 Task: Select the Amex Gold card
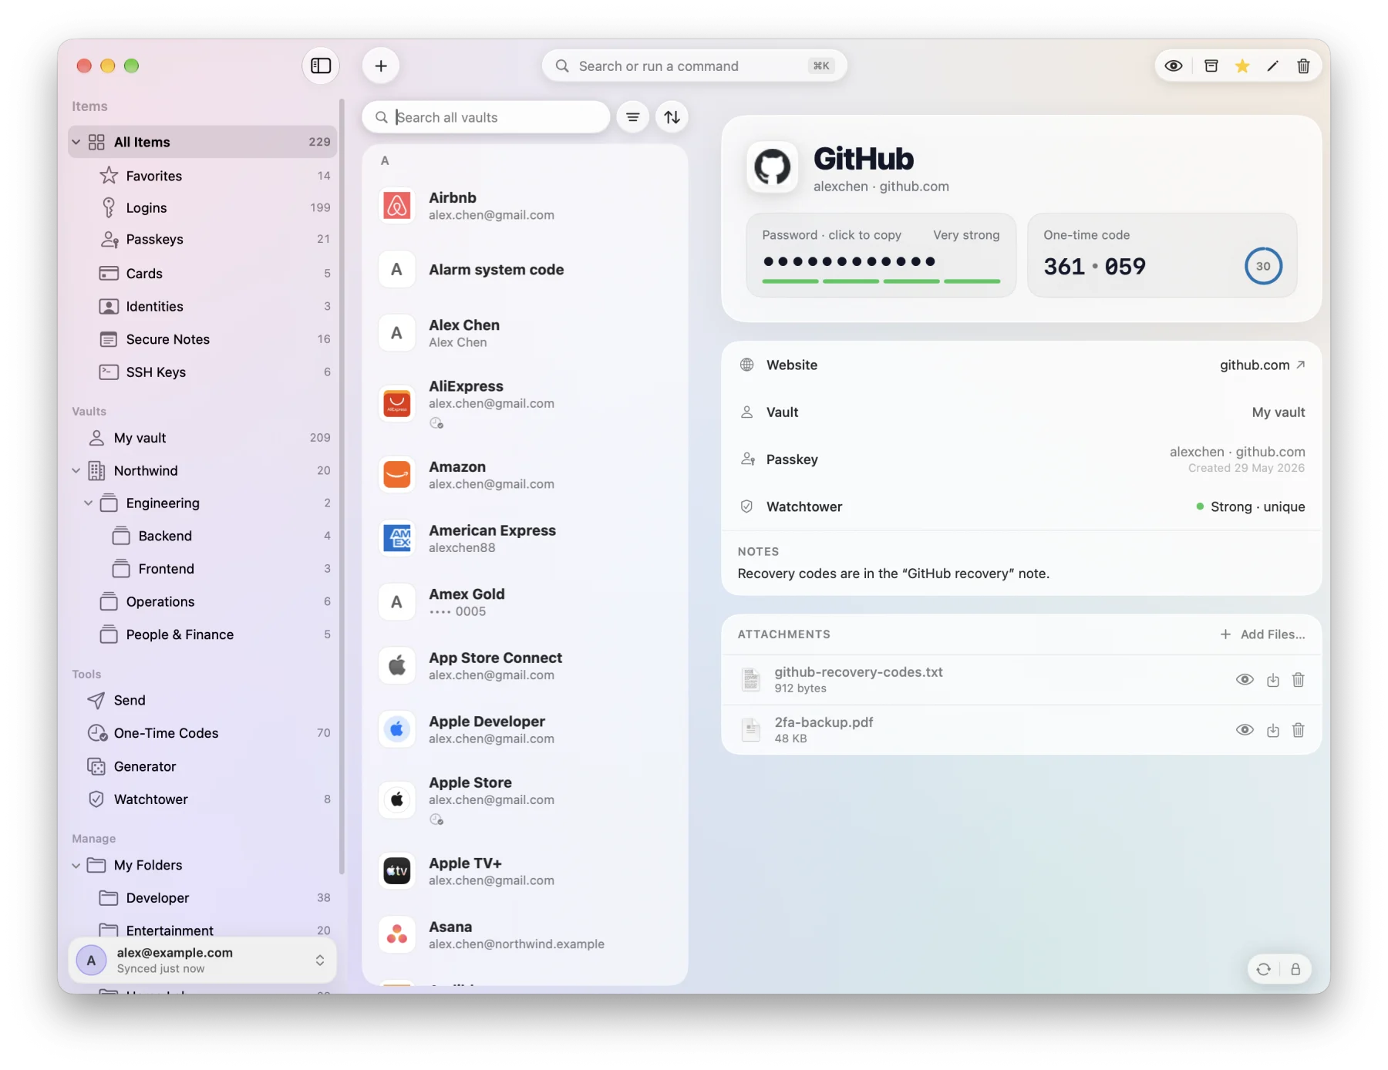point(524,602)
